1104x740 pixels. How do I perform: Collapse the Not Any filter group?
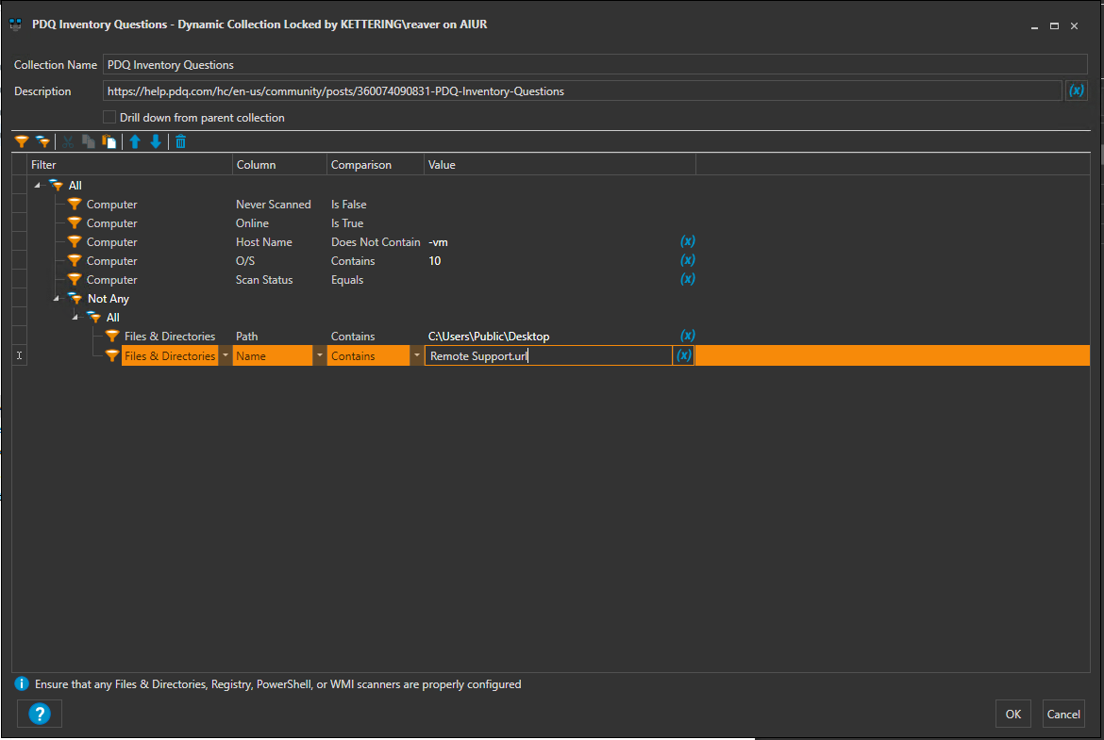coord(56,298)
